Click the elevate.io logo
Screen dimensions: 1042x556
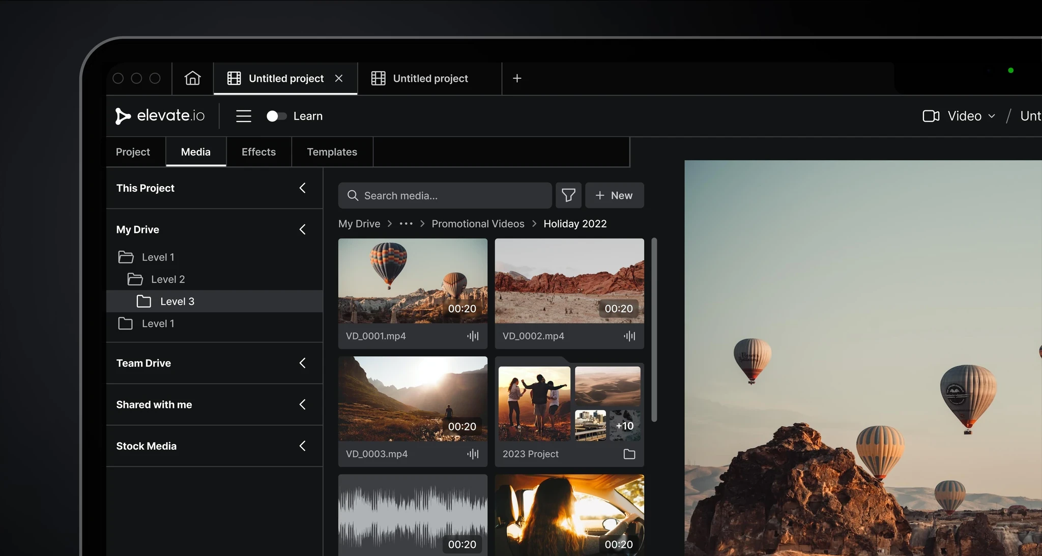click(x=160, y=116)
